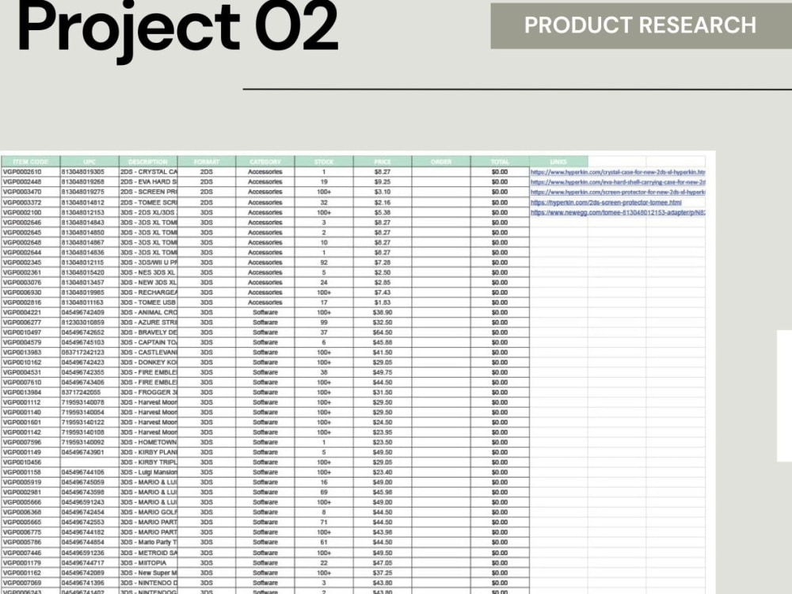The height and width of the screenshot is (594, 792).
Task: Click the 3DS - TOMEE USB description
Action: point(149,303)
